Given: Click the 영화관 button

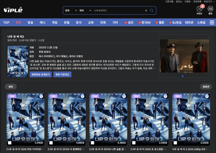Looking at the screenshot, I should [206, 87].
